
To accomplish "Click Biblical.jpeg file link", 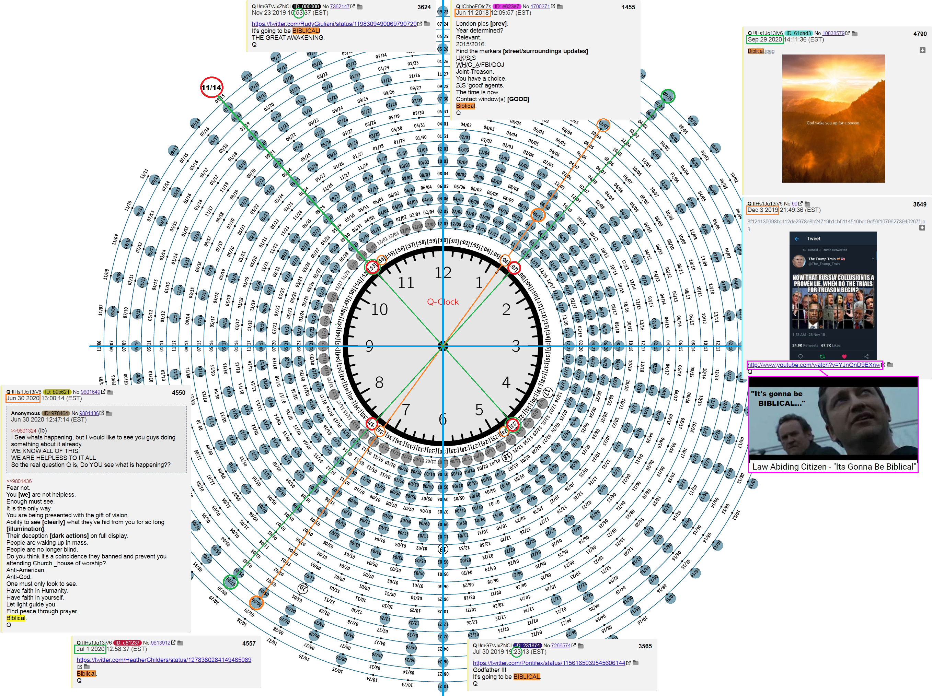I will click(761, 51).
